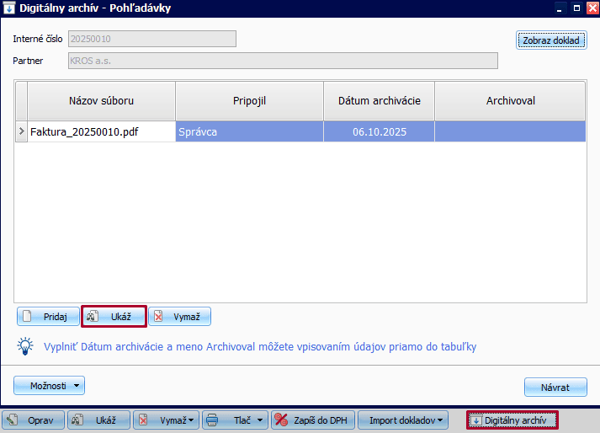This screenshot has width=600, height=433.
Task: Click the Pridaj button to add file
Action: [x=48, y=316]
